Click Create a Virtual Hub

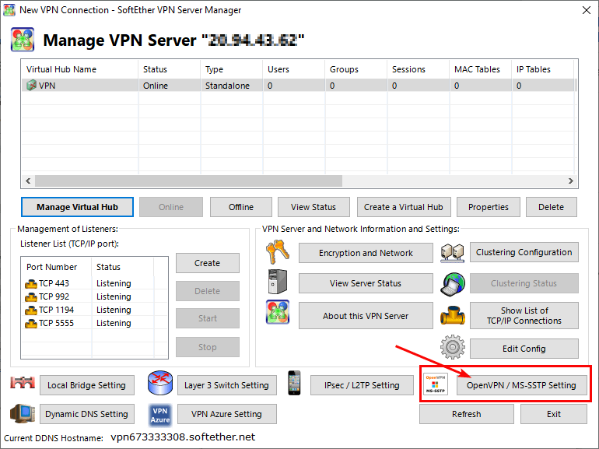(403, 207)
